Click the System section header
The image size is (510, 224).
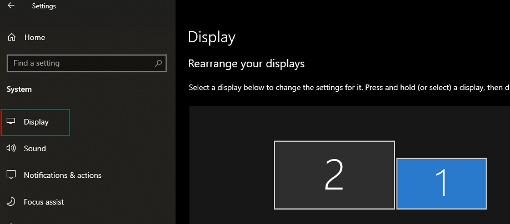[19, 89]
